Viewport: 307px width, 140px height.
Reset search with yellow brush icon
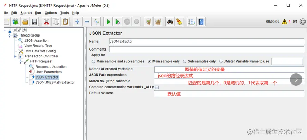click(x=179, y=22)
